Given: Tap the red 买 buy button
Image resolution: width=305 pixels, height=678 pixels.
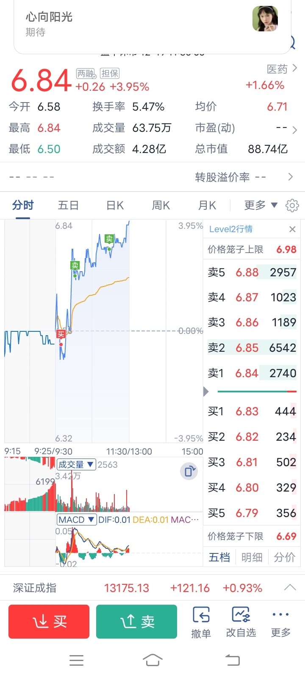Looking at the screenshot, I should coord(49,622).
